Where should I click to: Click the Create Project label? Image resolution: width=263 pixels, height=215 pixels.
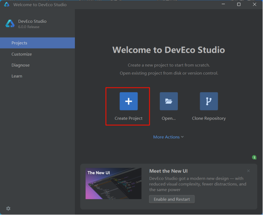[128, 119]
